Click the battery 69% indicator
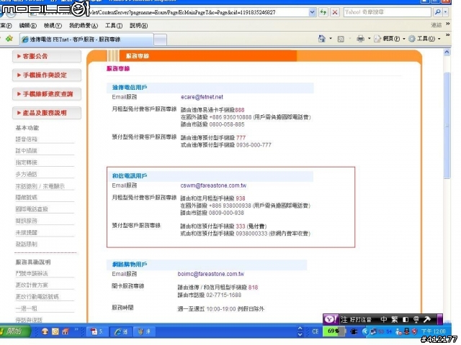 point(334,331)
